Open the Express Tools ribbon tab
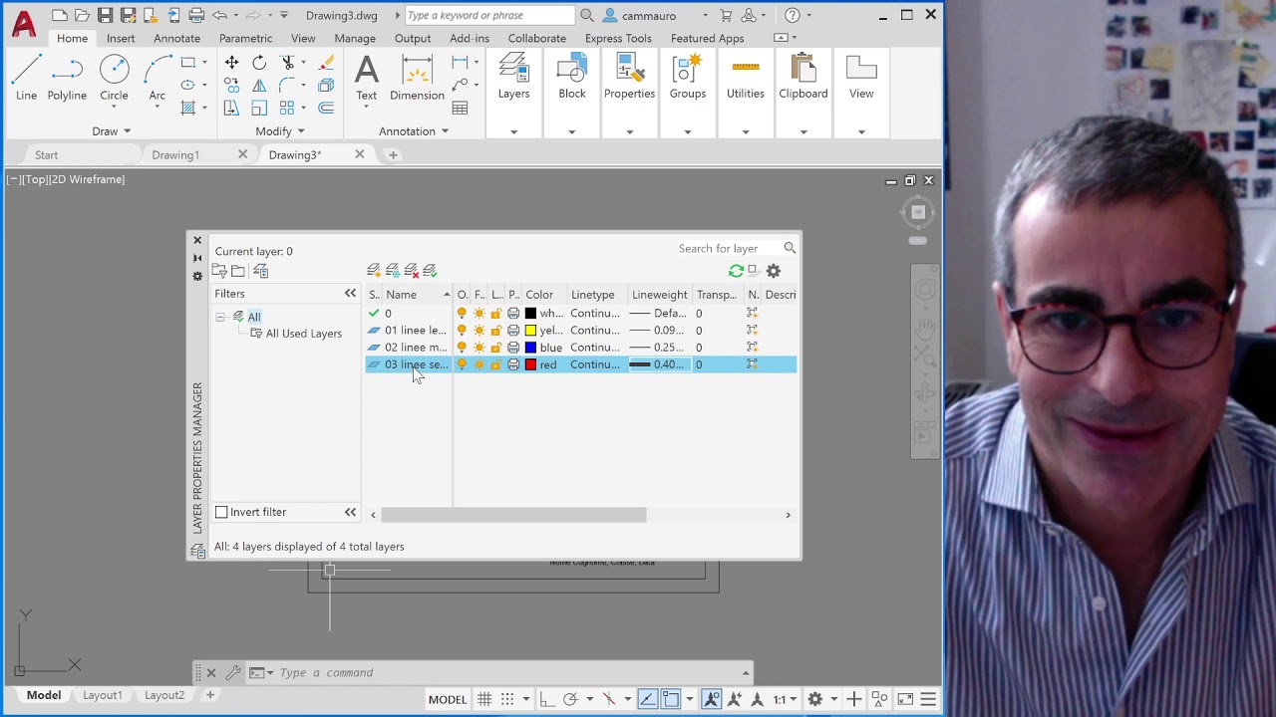 coord(618,38)
